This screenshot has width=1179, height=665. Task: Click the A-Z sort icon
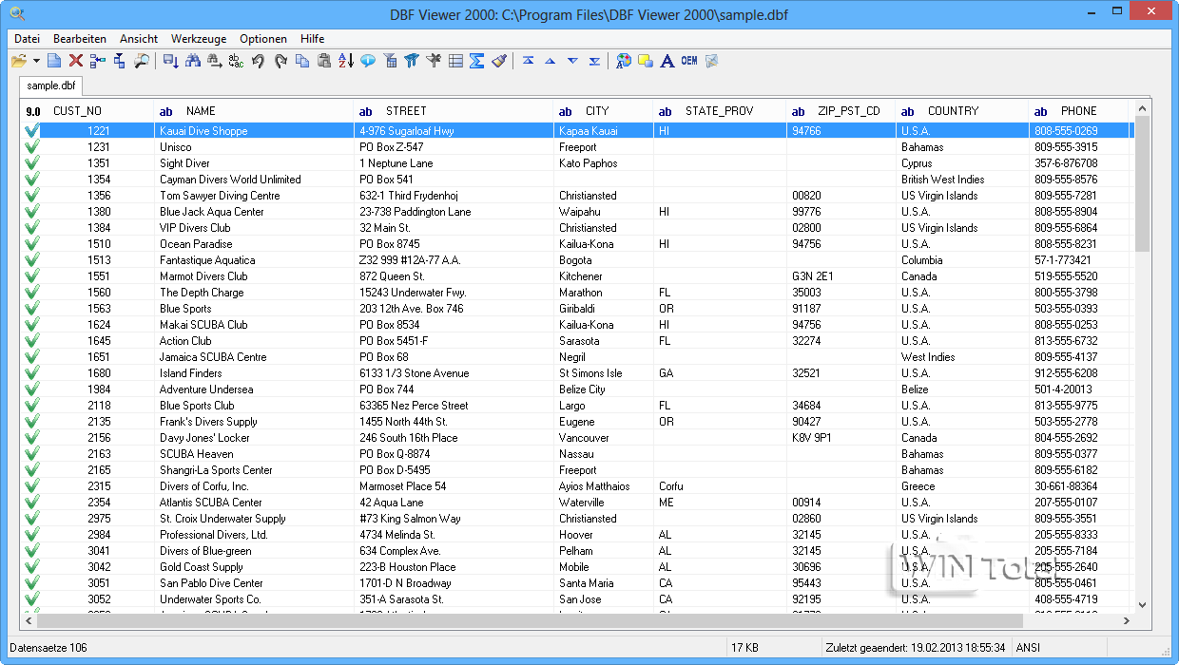click(x=345, y=61)
